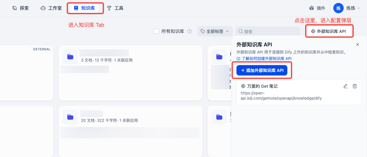This screenshot has width=367, height=157.
Task: Click the 搜索 input field
Action: tap(268, 32)
